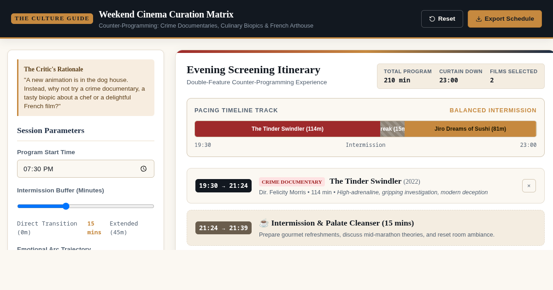Click the Films Selected count 2
The height and width of the screenshot is (290, 553).
coord(492,80)
